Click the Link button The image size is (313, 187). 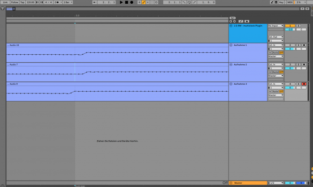coord(5,2)
